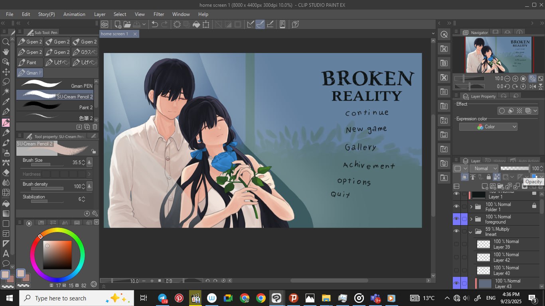Choose the Gman PEN brush preset
The image size is (545, 306).
(x=56, y=85)
